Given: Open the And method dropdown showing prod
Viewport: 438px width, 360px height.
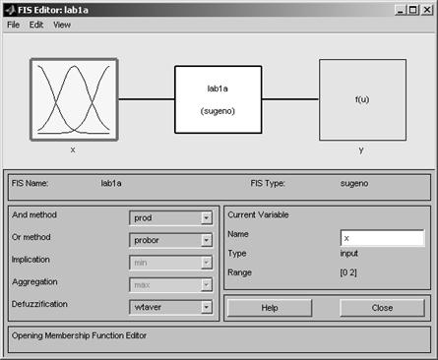Looking at the screenshot, I should tap(170, 218).
